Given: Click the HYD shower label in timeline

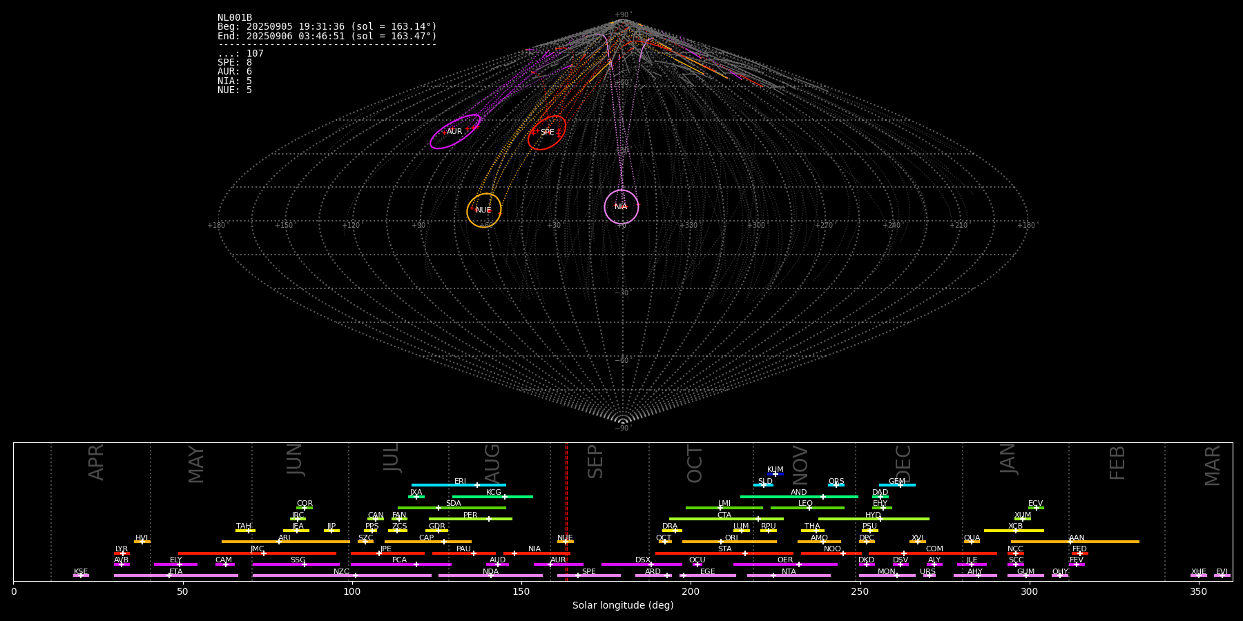Looking at the screenshot, I should pos(874,515).
